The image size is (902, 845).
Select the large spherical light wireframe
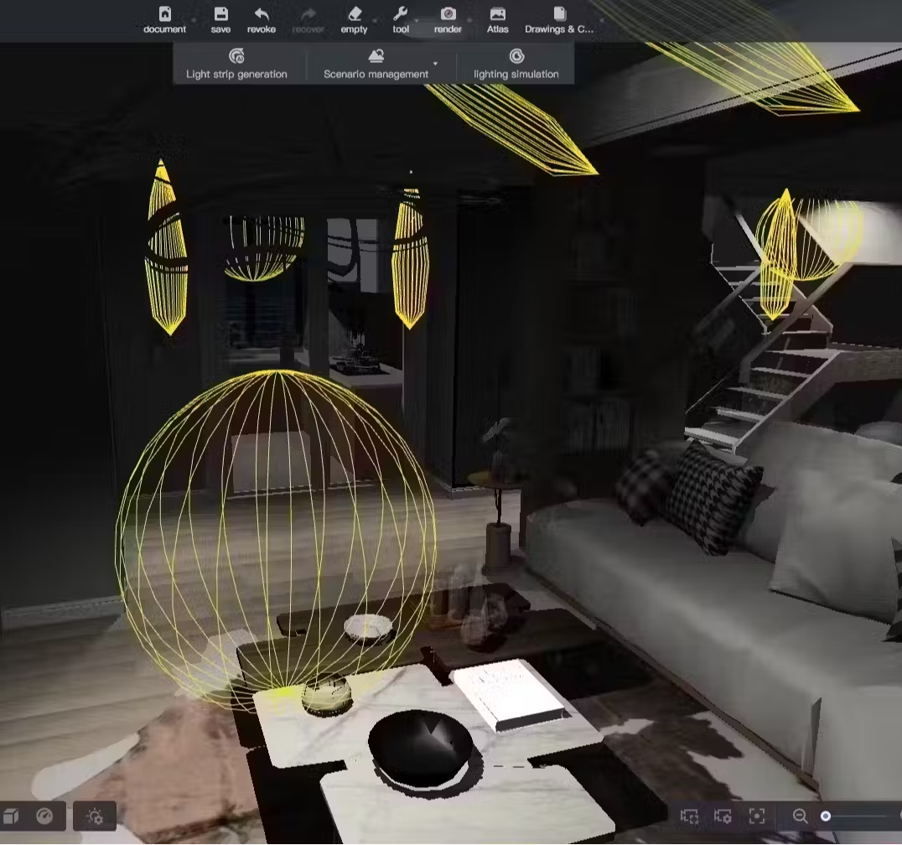coord(275,537)
